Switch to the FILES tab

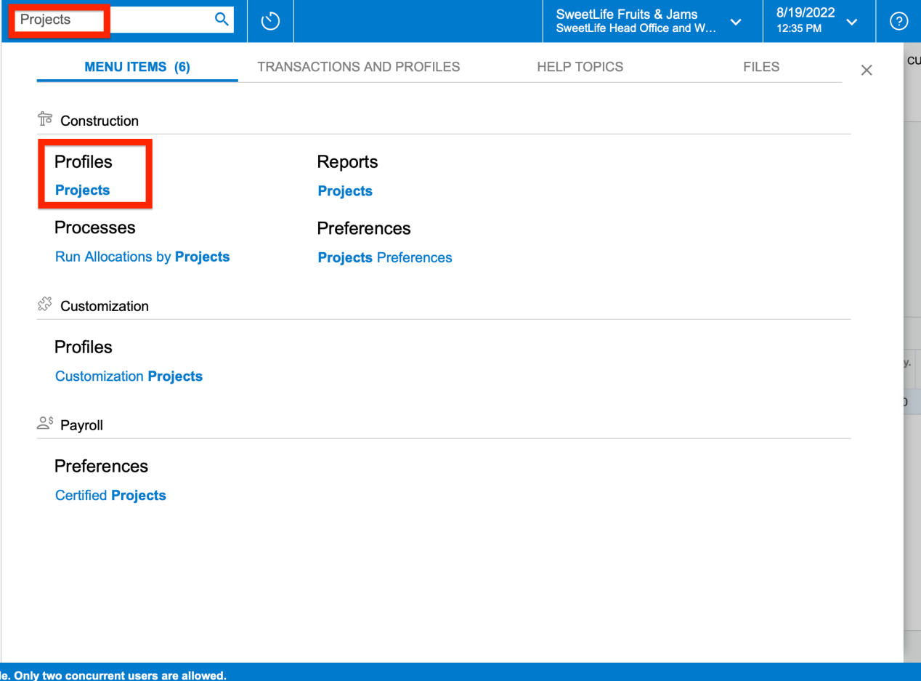(x=760, y=66)
